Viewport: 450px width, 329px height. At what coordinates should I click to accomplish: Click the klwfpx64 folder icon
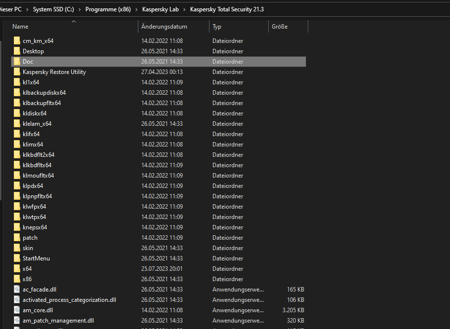pyautogui.click(x=17, y=206)
